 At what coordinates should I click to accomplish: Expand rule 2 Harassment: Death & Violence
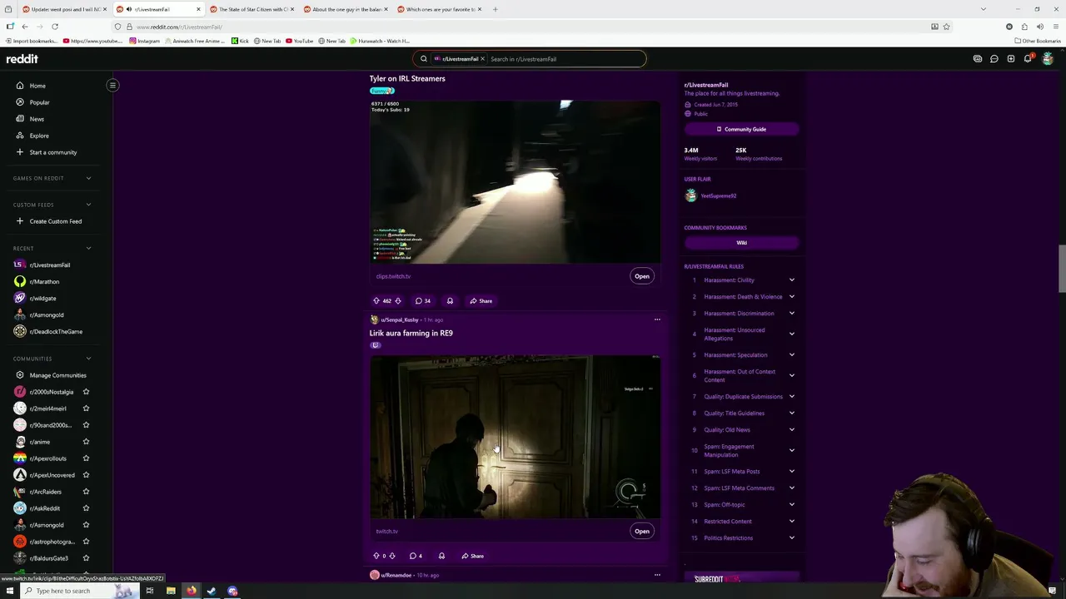coord(792,297)
